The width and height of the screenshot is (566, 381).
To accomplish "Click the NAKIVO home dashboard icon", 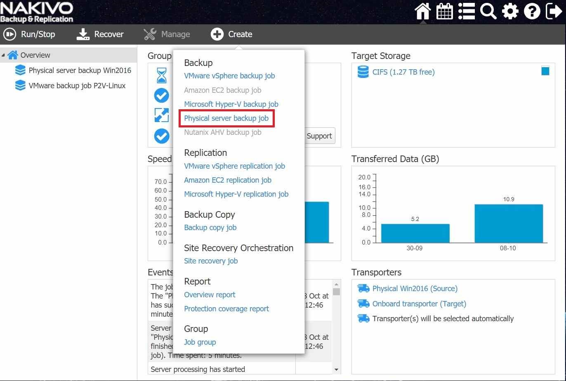I will [x=423, y=11].
